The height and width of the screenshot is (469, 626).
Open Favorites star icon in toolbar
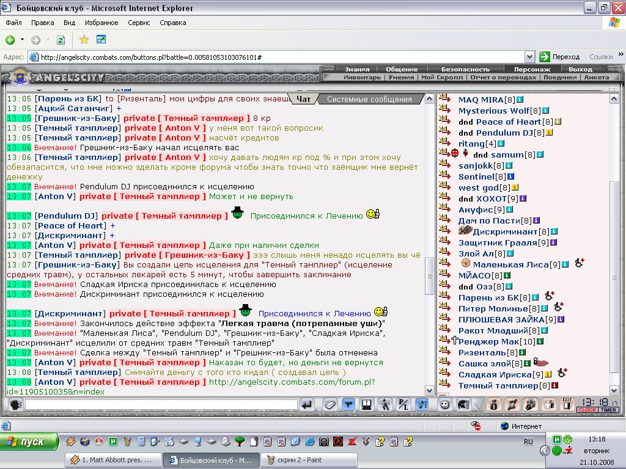click(x=84, y=40)
